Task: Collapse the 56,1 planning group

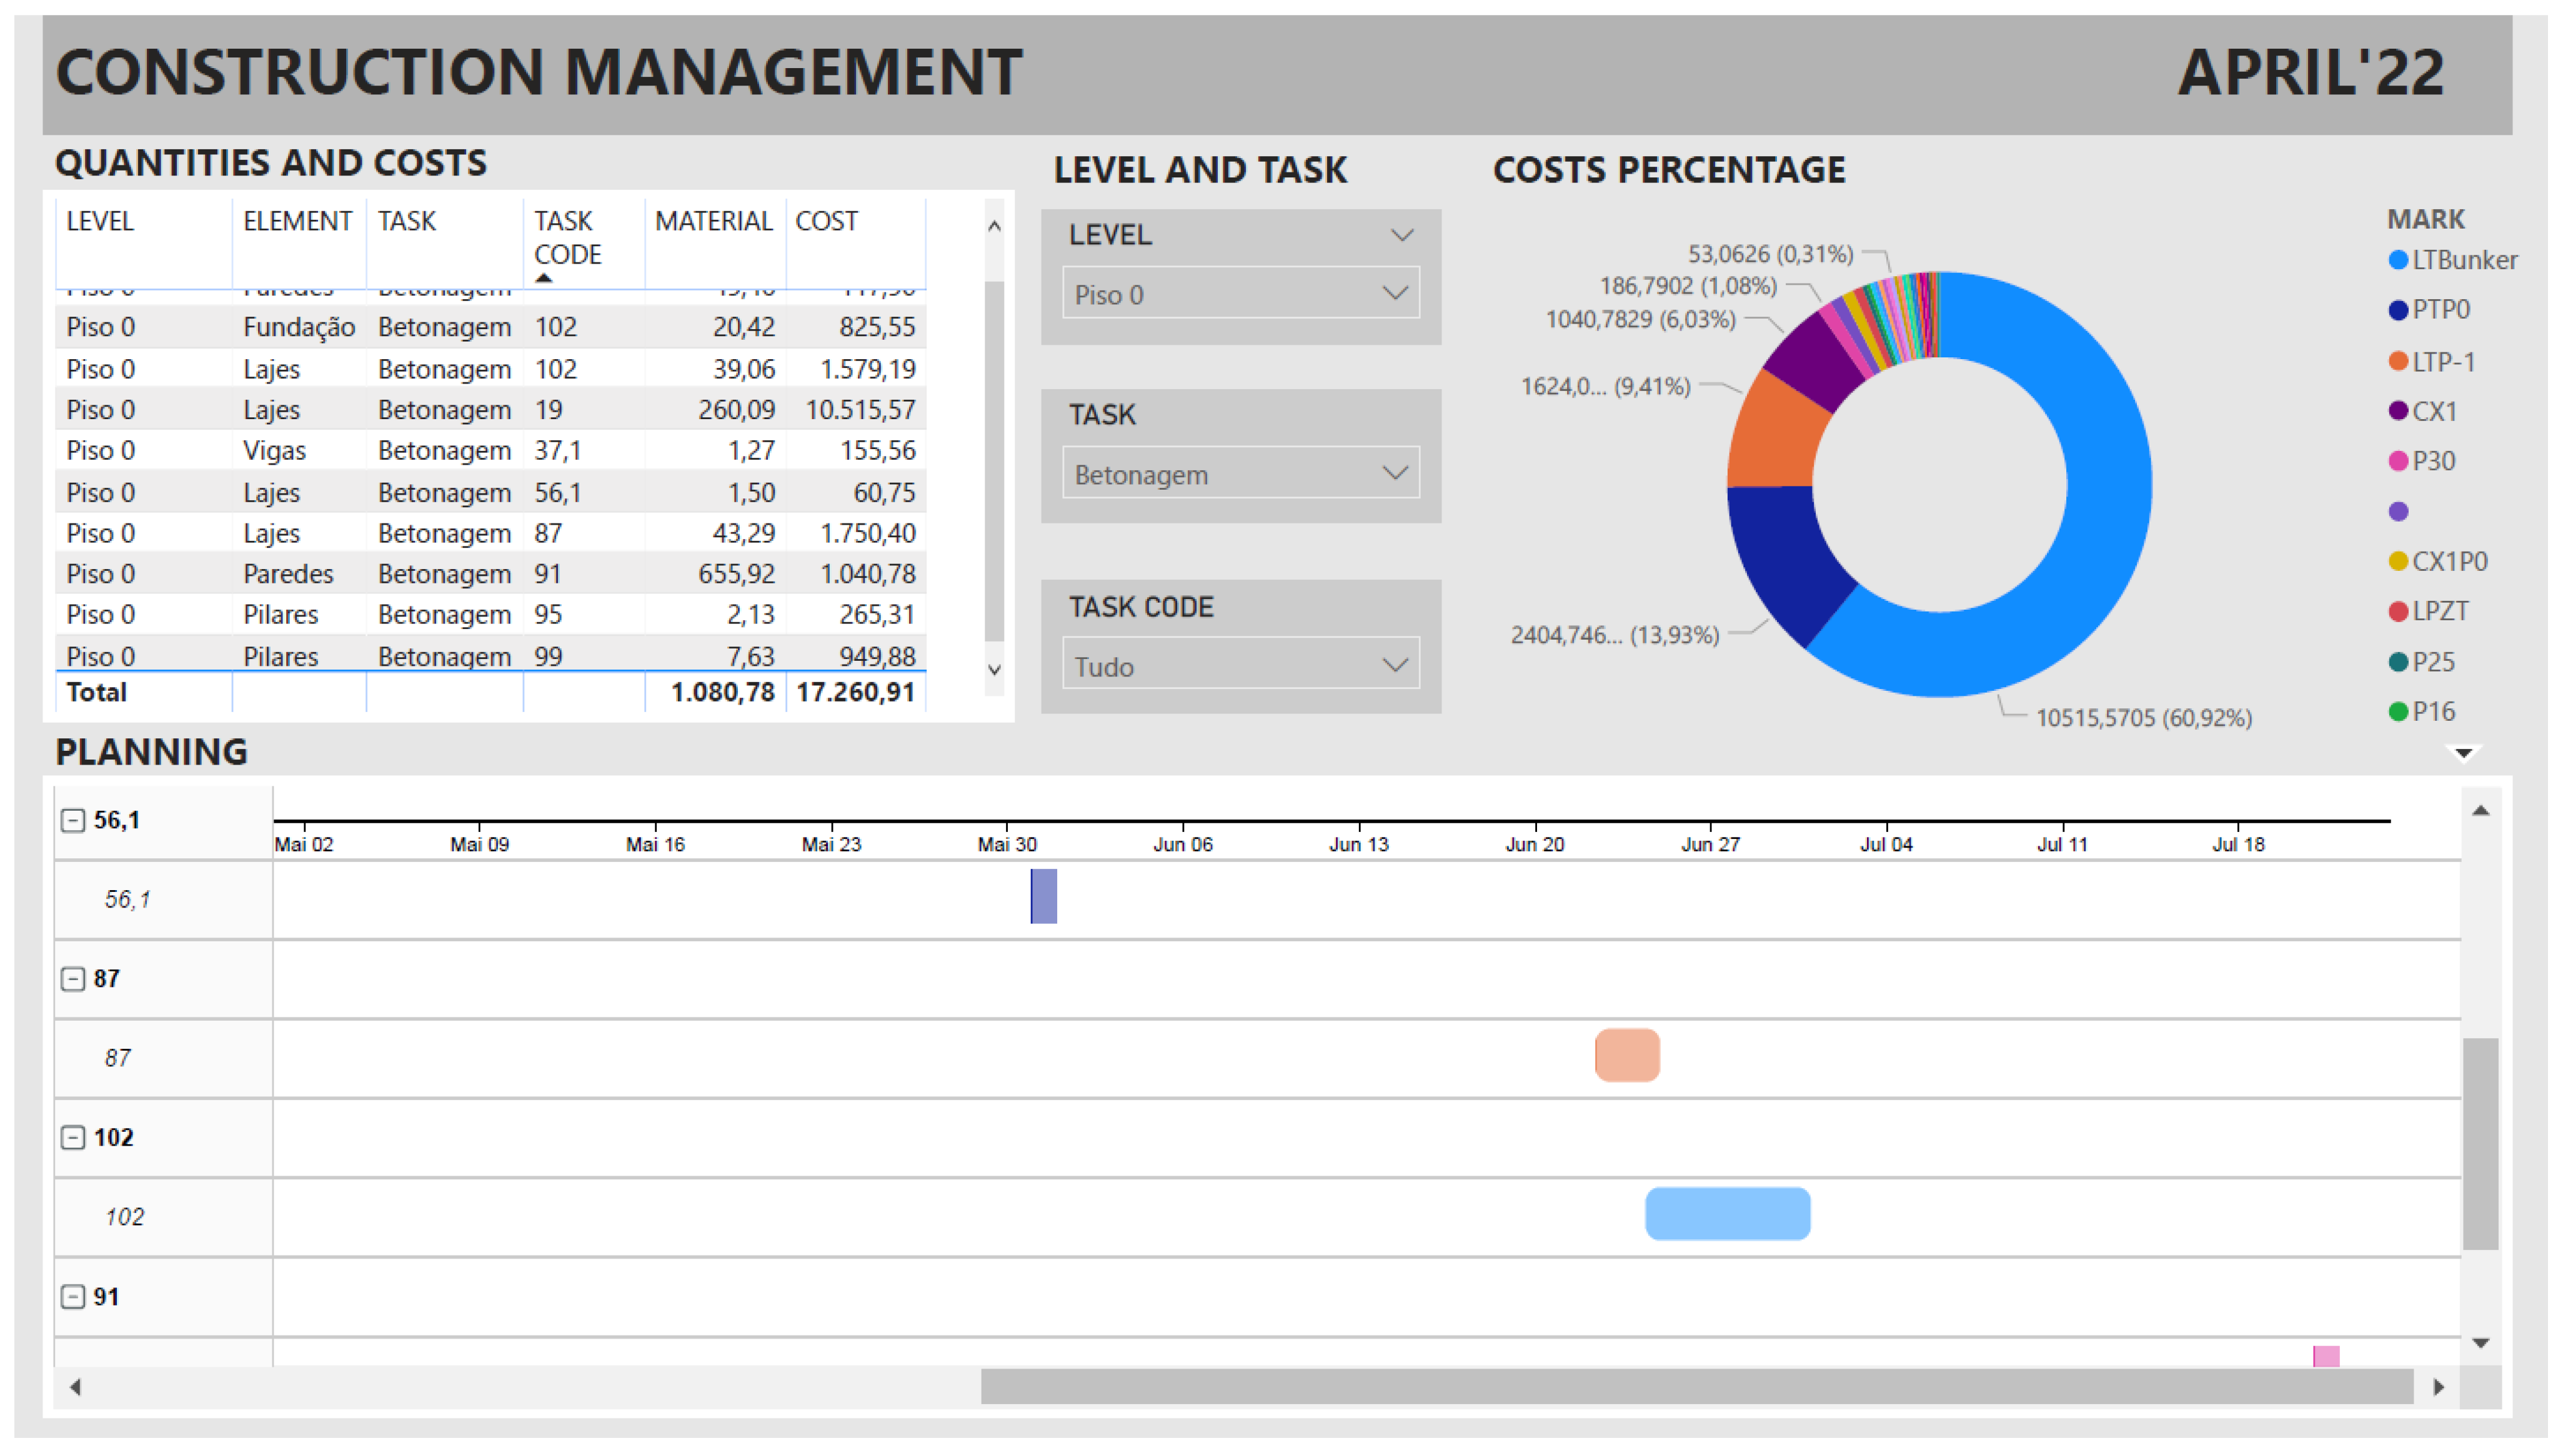Action: [x=72, y=820]
